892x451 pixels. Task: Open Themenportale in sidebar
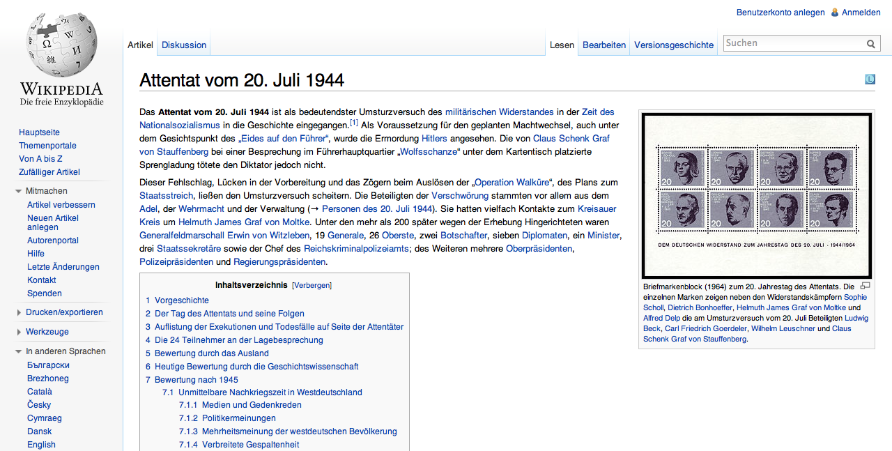click(x=47, y=146)
